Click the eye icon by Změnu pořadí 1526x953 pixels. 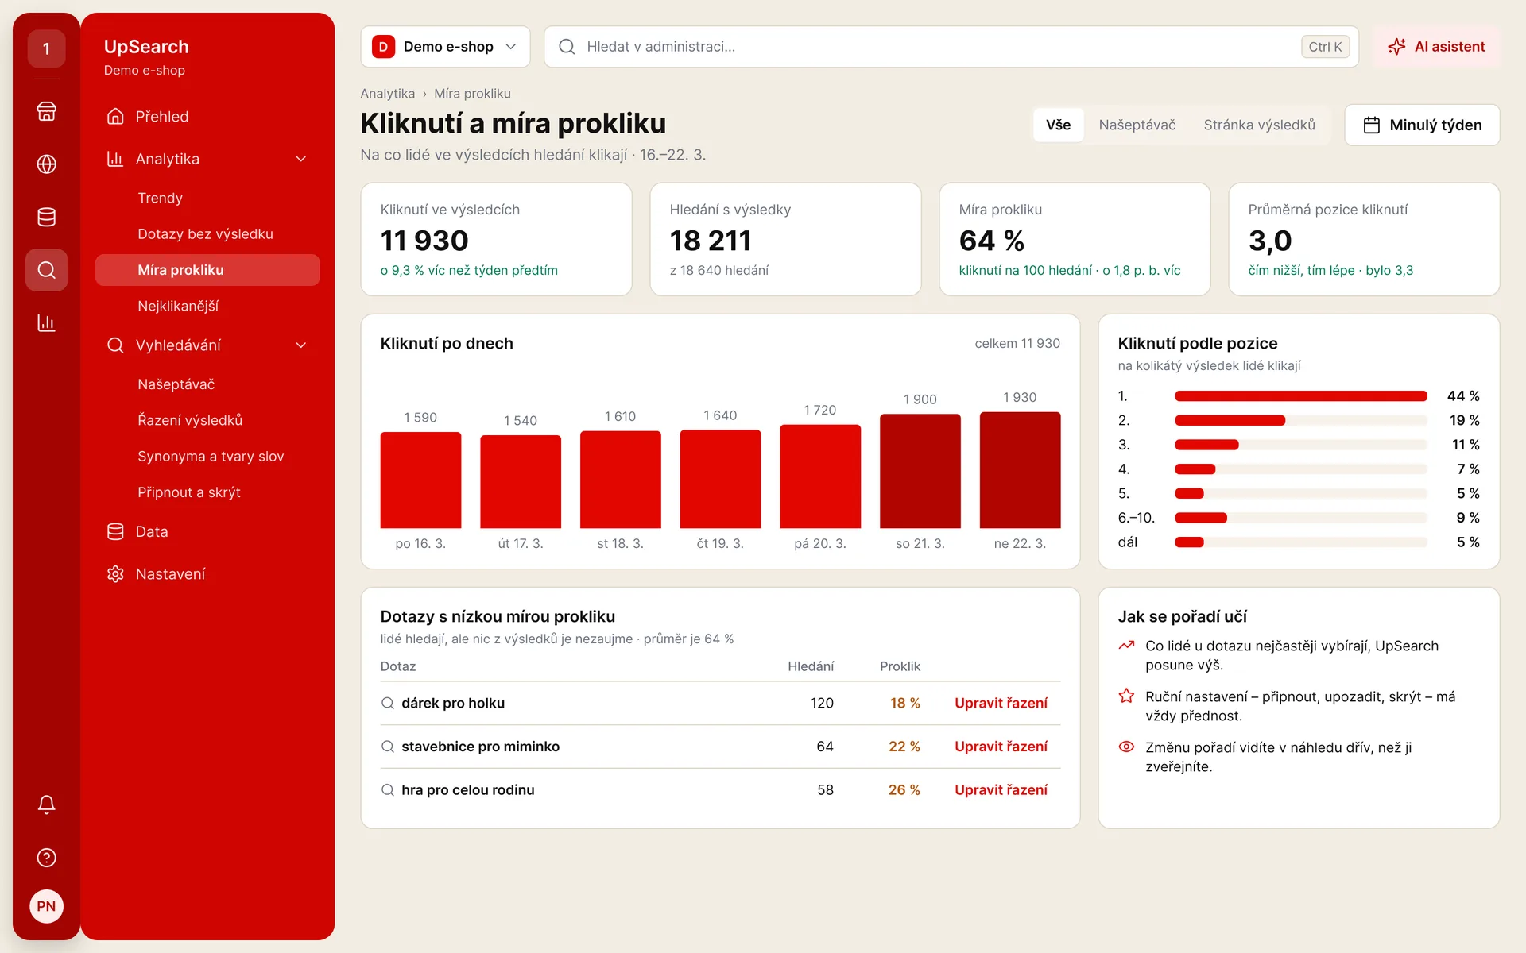tap(1126, 747)
